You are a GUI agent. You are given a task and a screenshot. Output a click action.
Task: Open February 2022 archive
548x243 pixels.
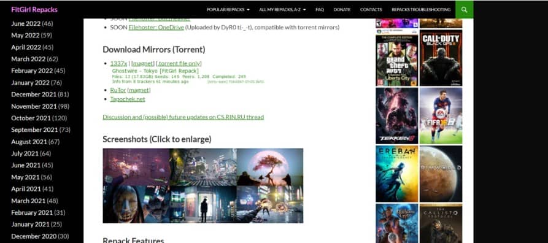pos(32,71)
